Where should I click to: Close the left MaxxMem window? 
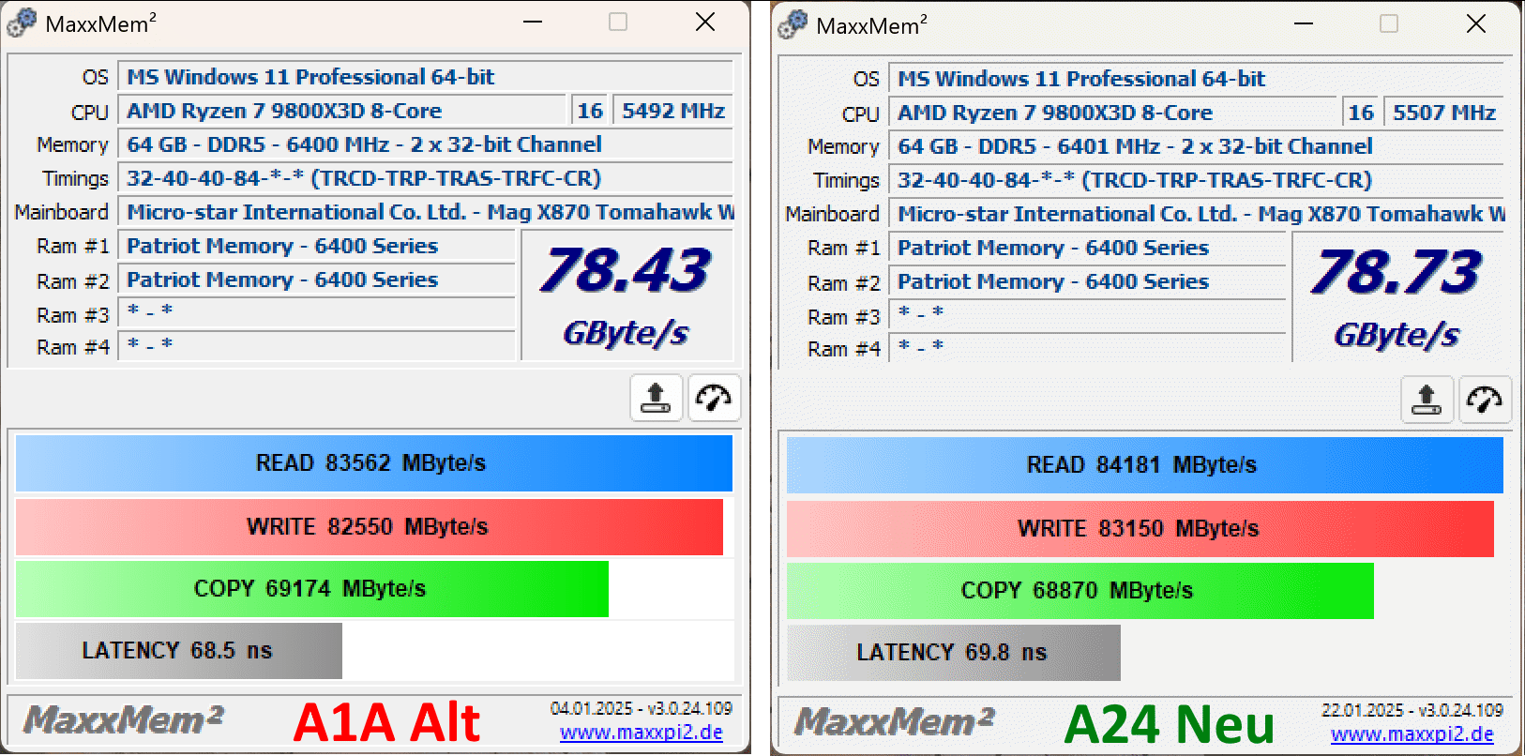tap(705, 22)
